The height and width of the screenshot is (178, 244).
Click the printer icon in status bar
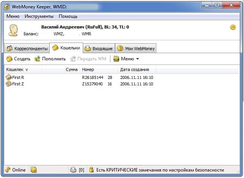point(73,170)
